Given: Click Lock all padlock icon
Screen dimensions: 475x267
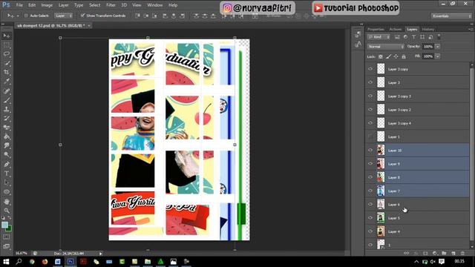Looking at the screenshot, I should 404,56.
